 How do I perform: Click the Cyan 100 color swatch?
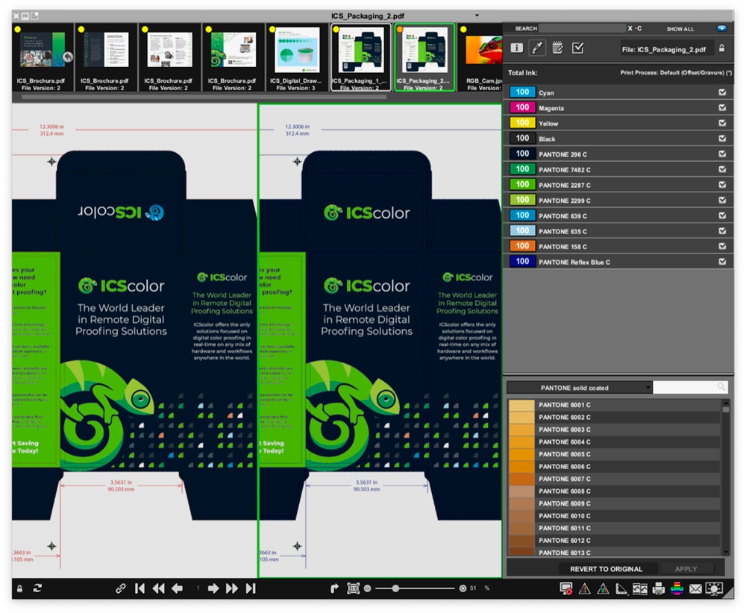[522, 92]
